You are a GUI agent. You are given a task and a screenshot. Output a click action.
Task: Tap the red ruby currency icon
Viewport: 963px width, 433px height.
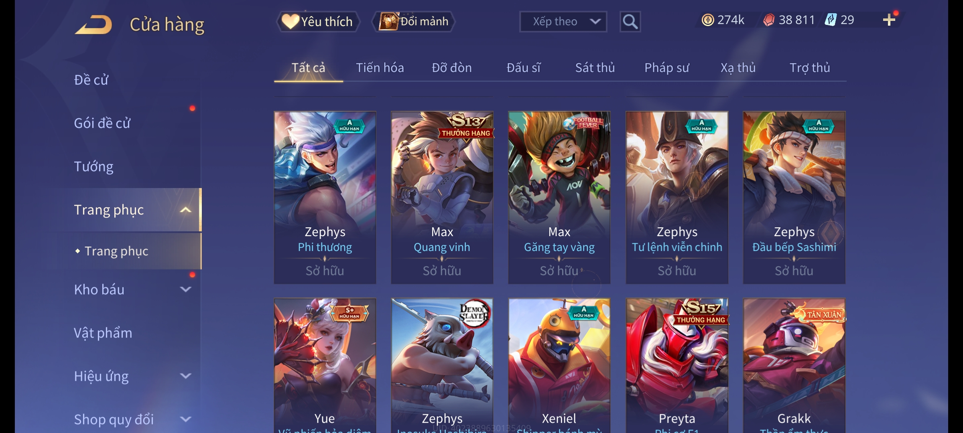(x=768, y=20)
